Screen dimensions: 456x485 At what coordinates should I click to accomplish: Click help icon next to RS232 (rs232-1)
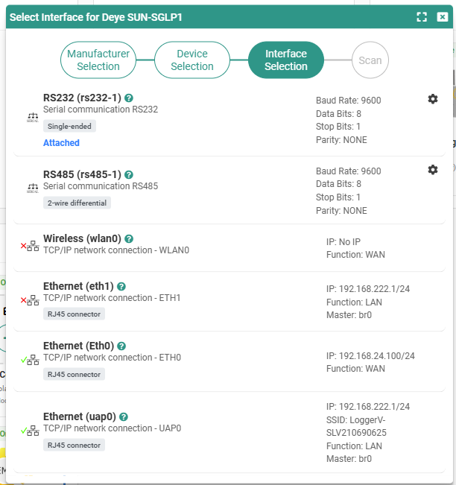click(129, 98)
